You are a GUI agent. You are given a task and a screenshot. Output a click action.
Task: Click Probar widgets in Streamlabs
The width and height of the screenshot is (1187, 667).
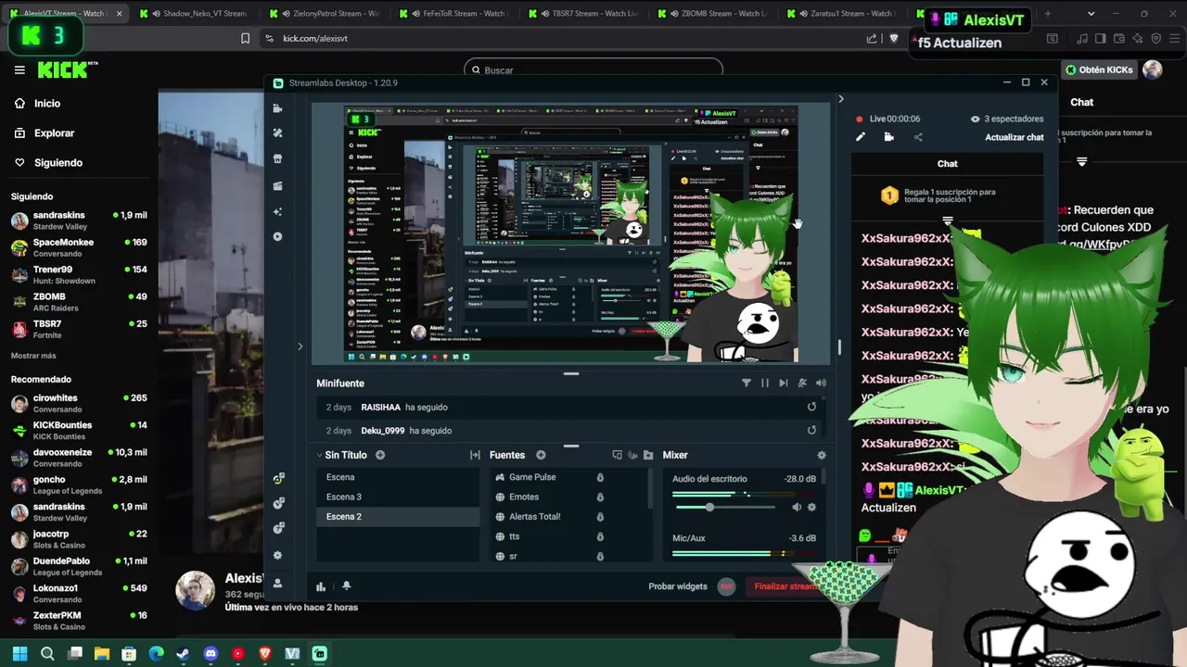[x=678, y=586]
